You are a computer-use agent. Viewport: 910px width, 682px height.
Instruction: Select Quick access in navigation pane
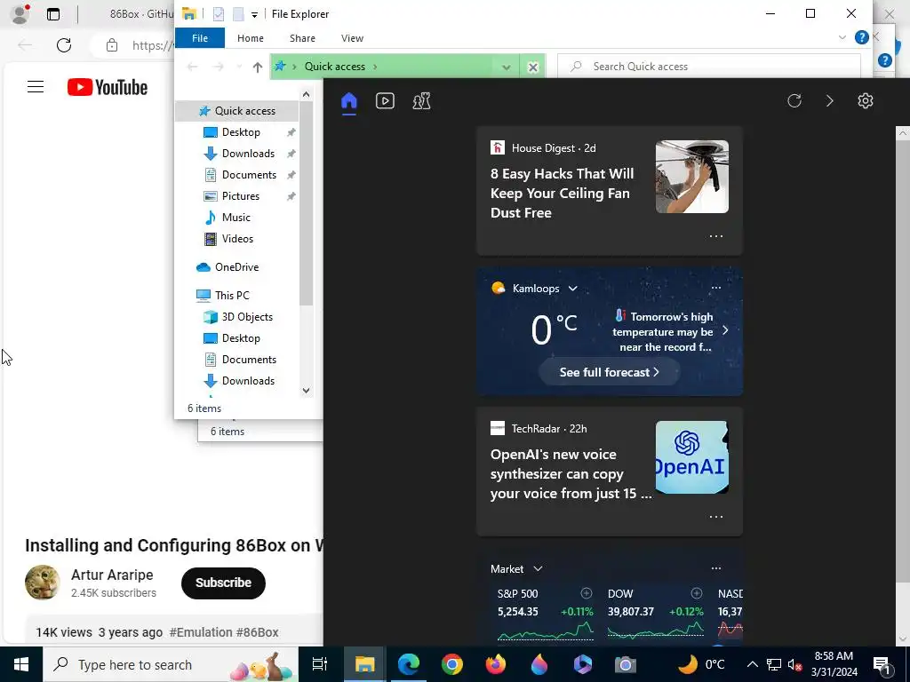[236, 111]
